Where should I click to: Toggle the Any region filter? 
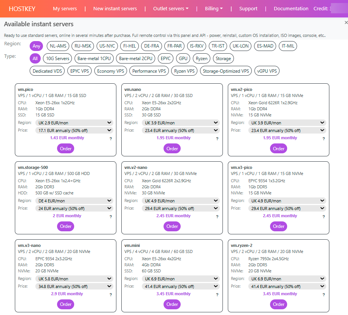[x=37, y=46]
